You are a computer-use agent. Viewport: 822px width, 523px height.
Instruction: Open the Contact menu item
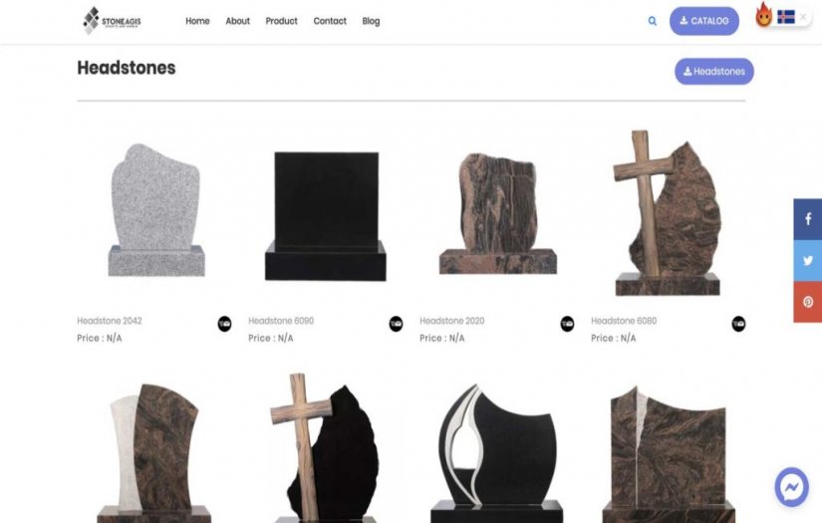point(330,21)
